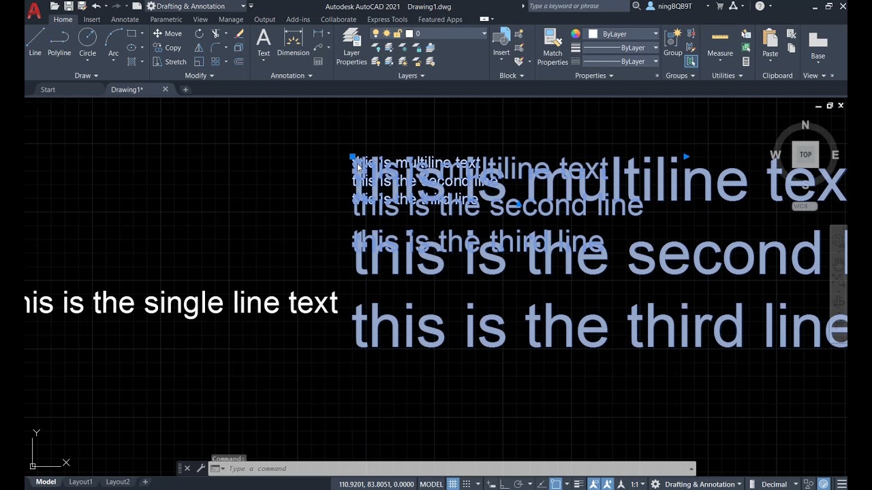Expand the Draw panel

coord(87,76)
